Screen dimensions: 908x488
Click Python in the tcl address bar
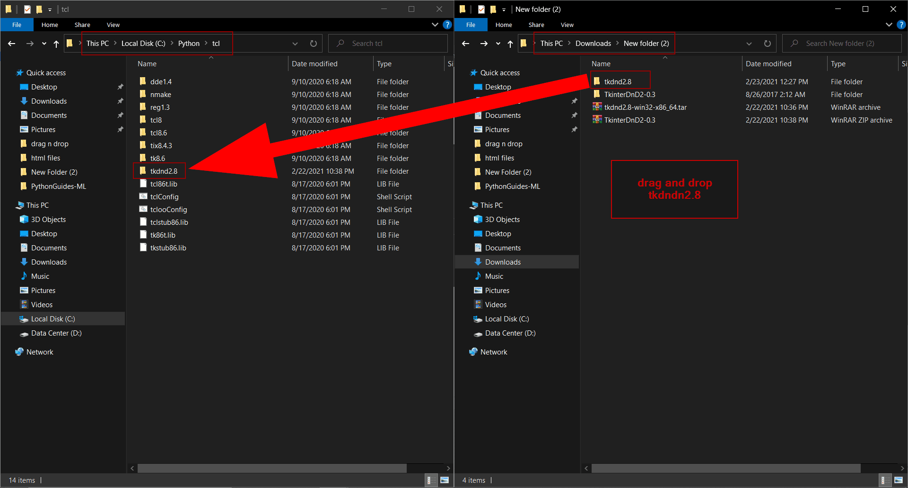click(x=189, y=44)
